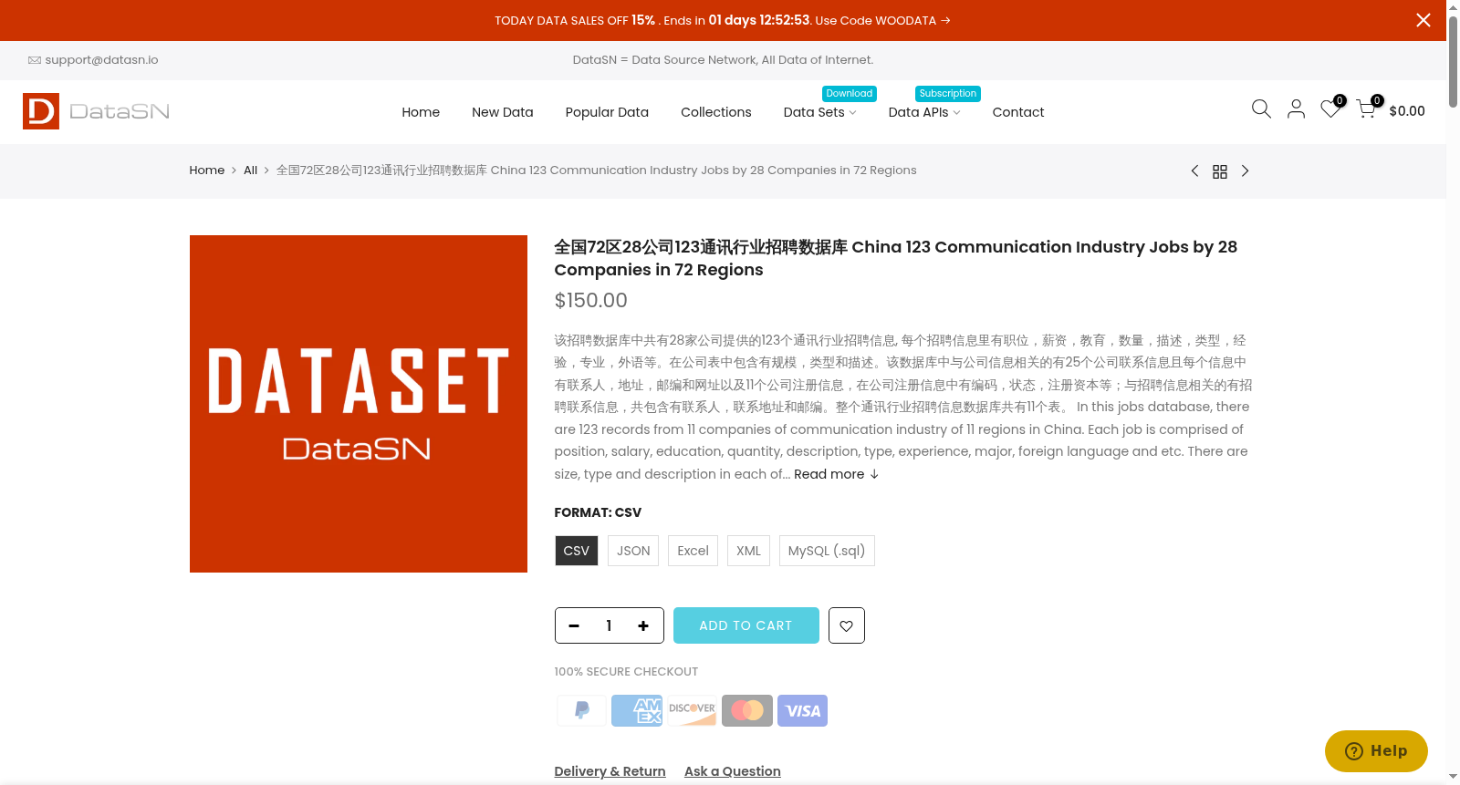Screen dimensions: 1460x785
Task: Open the user account icon
Action: pyautogui.click(x=1296, y=109)
